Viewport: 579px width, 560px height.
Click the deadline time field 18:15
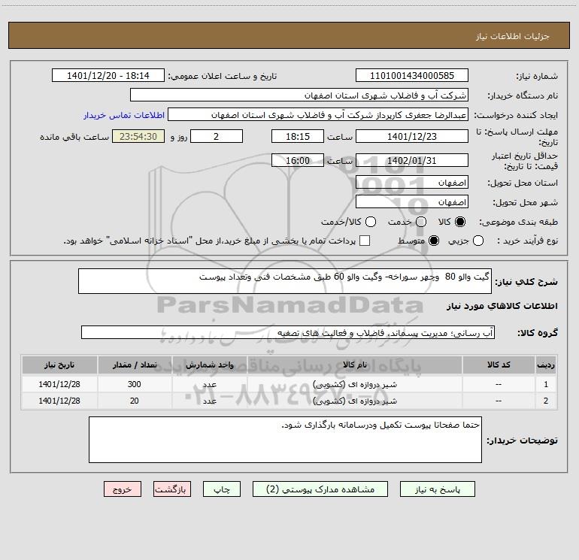point(298,136)
